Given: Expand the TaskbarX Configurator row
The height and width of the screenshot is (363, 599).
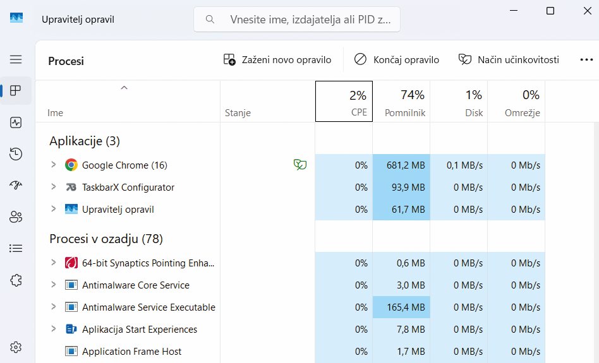Looking at the screenshot, I should point(54,187).
